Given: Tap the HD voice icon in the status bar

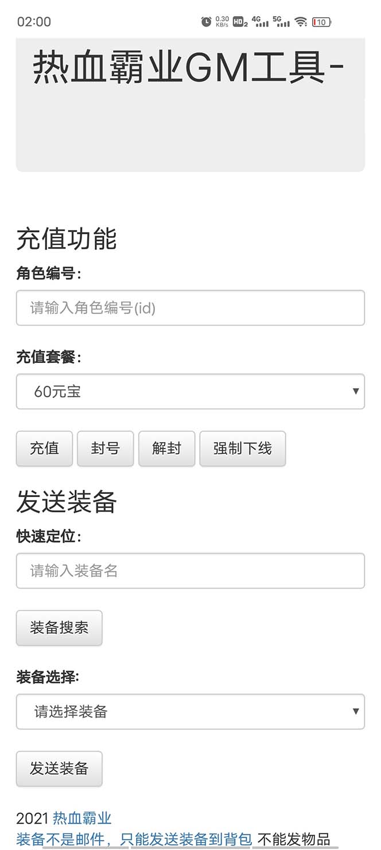Looking at the screenshot, I should coord(239,21).
